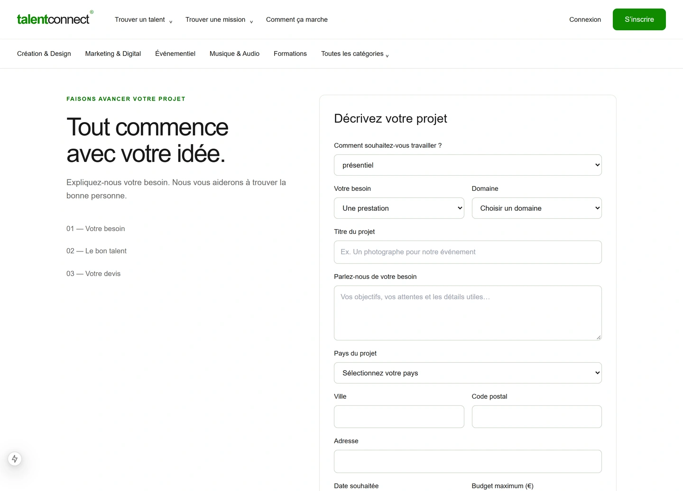
Task: Open the Création & Design category
Action: pos(44,54)
